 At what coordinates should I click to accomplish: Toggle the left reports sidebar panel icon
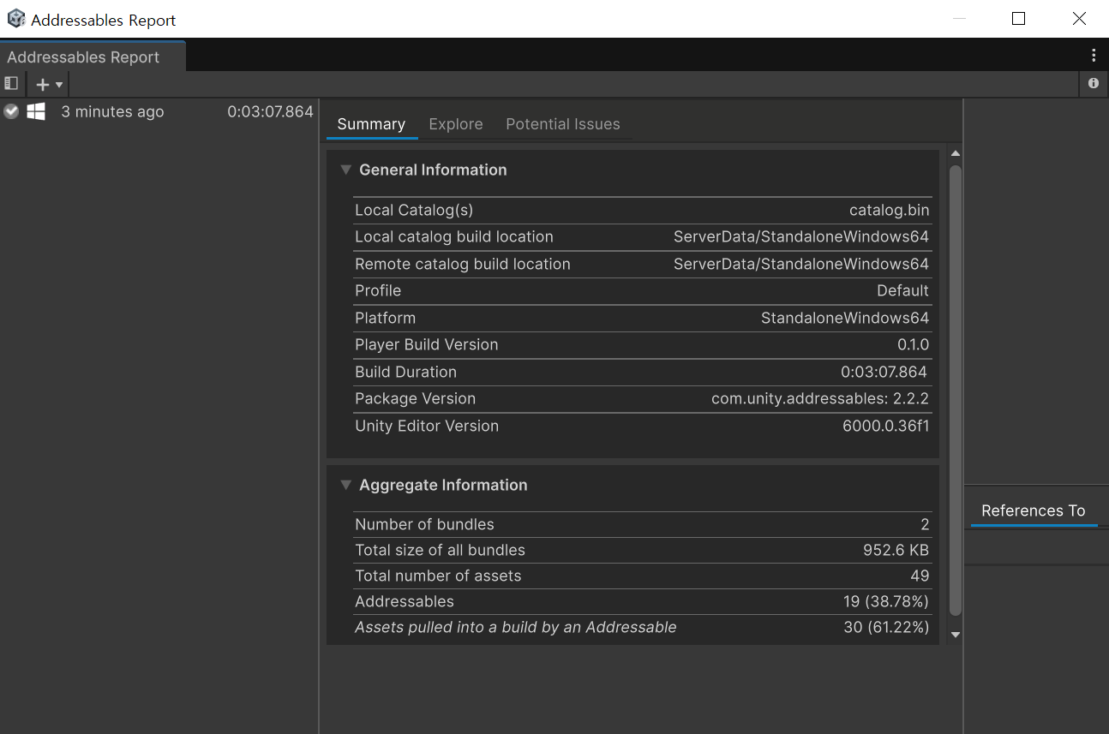(x=11, y=84)
